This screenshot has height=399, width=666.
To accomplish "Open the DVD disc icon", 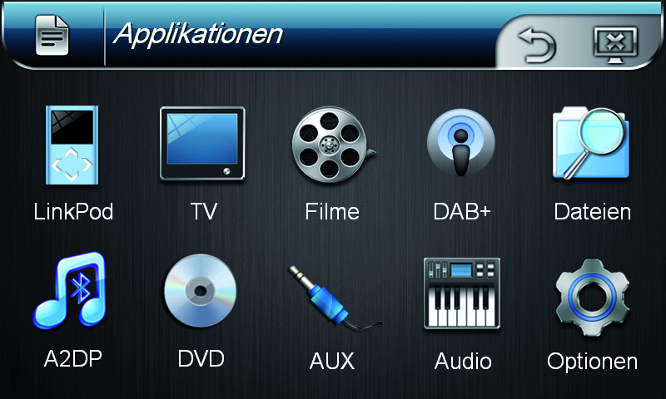I will pyautogui.click(x=200, y=290).
